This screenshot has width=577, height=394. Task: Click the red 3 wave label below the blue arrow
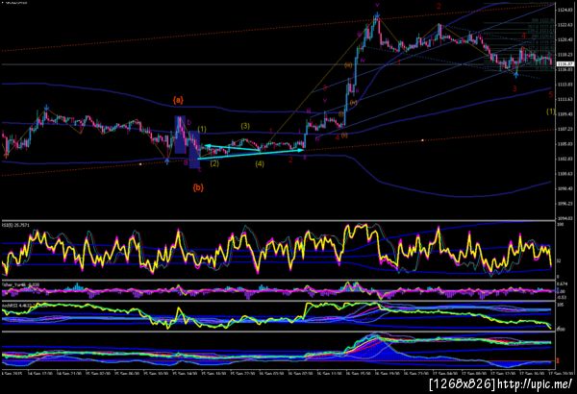tap(514, 88)
